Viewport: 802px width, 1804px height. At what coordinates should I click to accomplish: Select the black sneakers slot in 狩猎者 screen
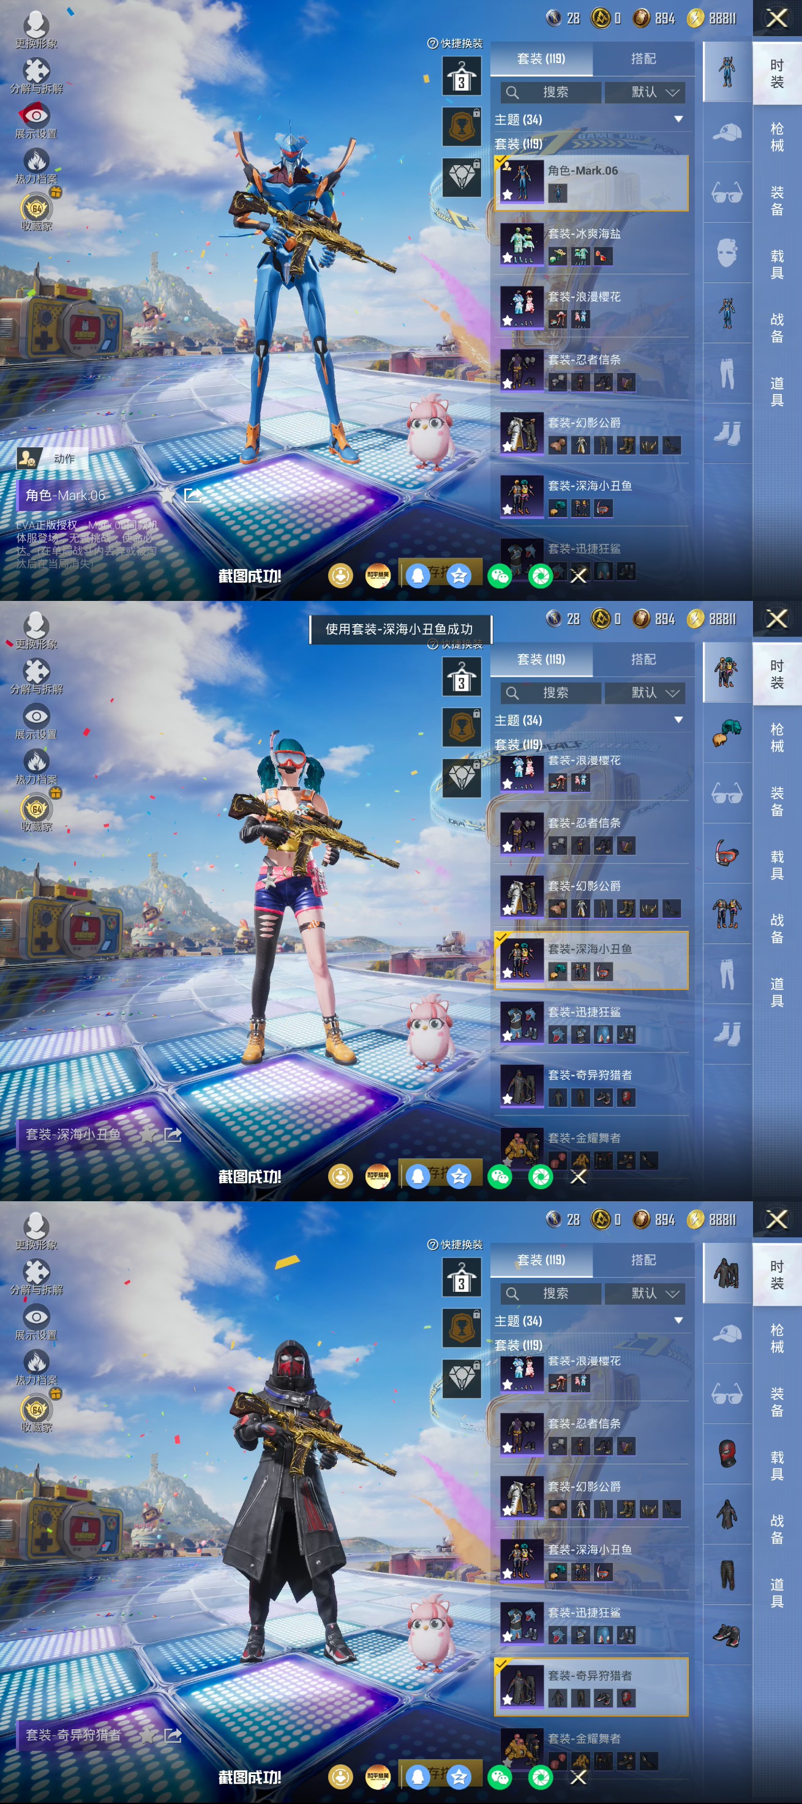click(727, 1635)
